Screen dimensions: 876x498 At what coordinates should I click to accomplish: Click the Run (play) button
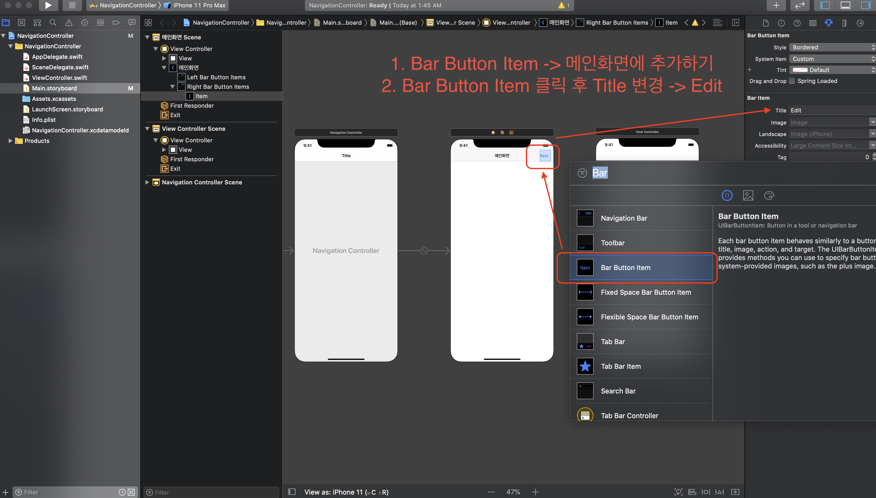tap(48, 5)
